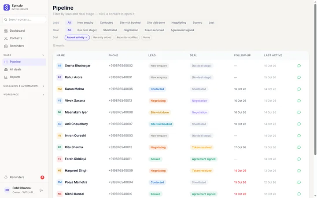Open chat icon for Sneha Bhatnagar
Screen dimensions: 317x198
(x=299, y=66)
